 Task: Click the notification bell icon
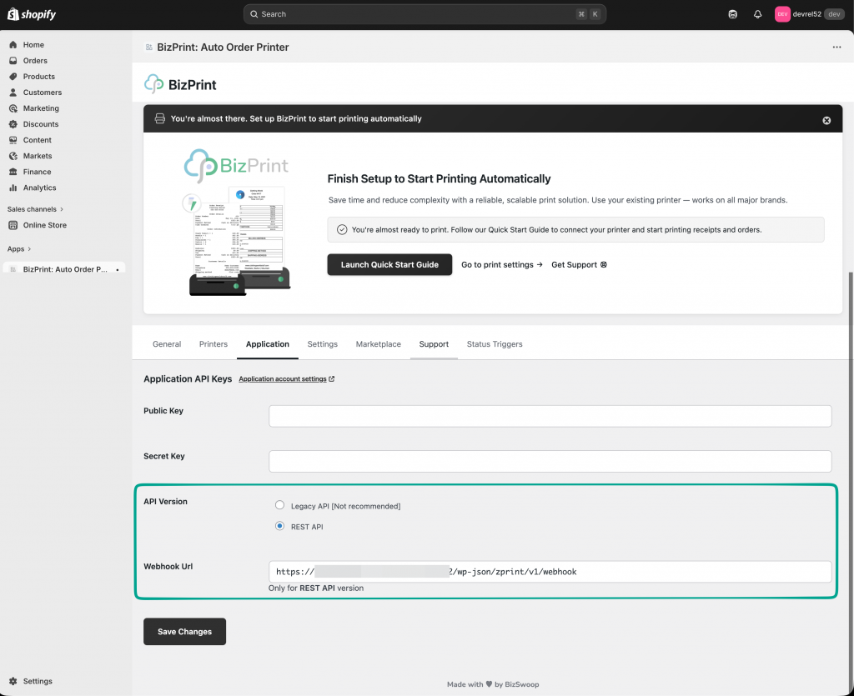pyautogui.click(x=757, y=14)
